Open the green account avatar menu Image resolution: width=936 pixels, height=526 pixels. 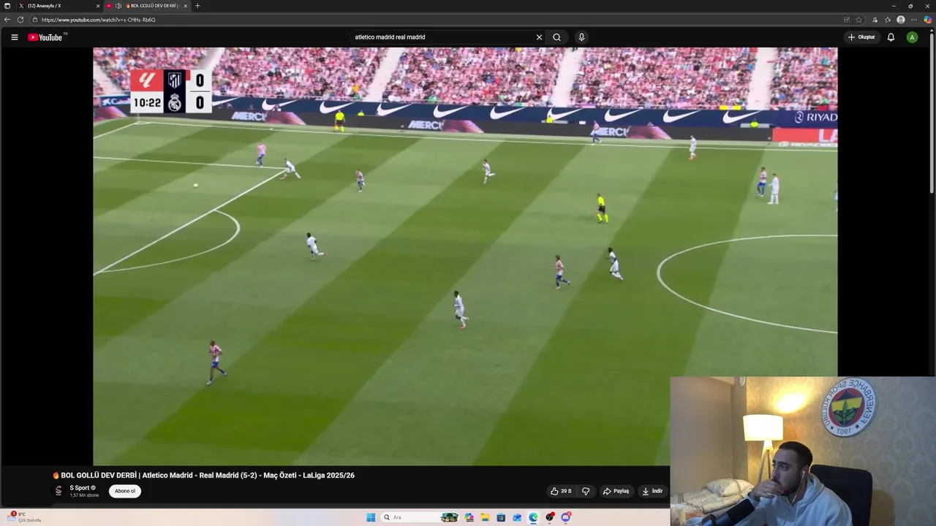(912, 37)
